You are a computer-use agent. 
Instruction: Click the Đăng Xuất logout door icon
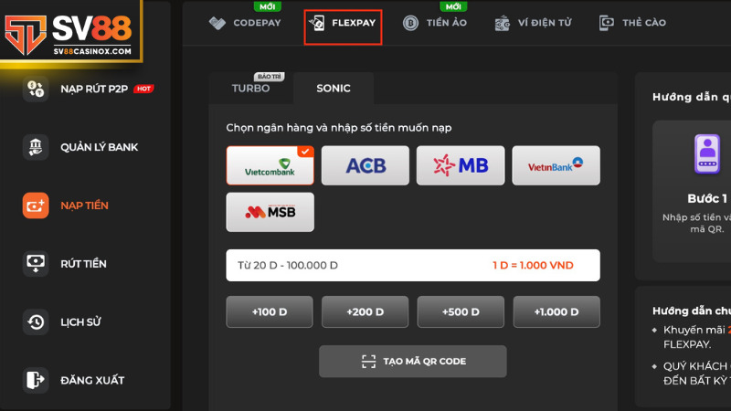pyautogui.click(x=36, y=380)
